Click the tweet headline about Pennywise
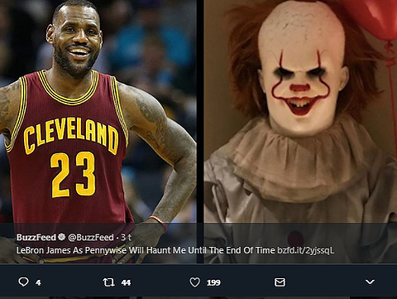 point(146,250)
